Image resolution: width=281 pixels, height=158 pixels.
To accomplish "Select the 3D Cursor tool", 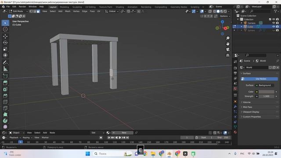I will click(5, 29).
